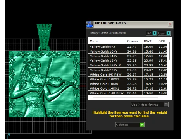Click the Metal Weights flask icon
The image size is (186, 139).
point(90,24)
